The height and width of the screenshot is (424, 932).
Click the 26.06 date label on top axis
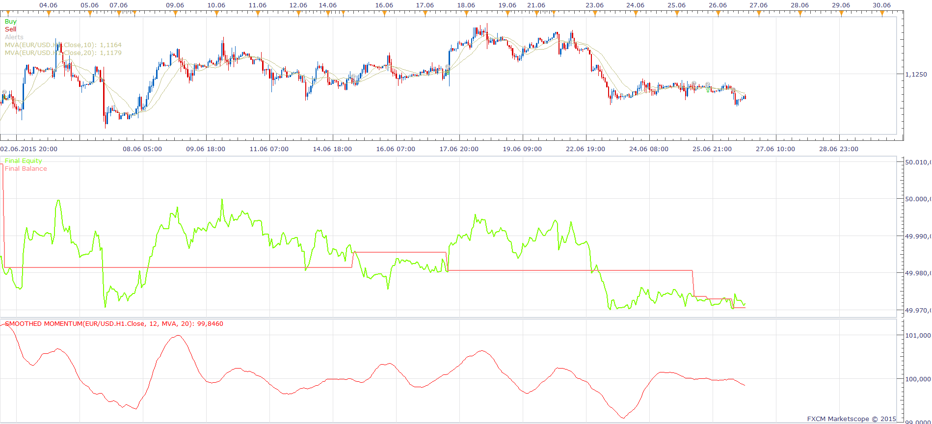718,5
